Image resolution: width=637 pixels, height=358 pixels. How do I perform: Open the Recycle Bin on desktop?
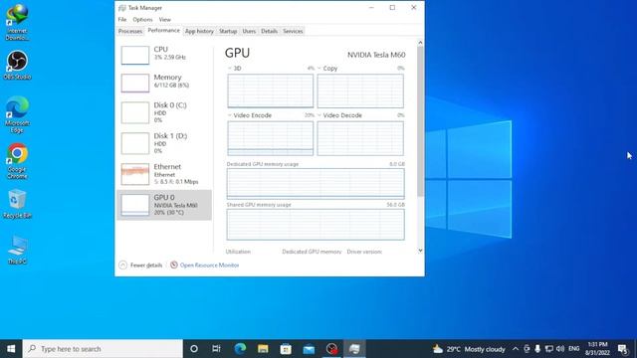[17, 204]
